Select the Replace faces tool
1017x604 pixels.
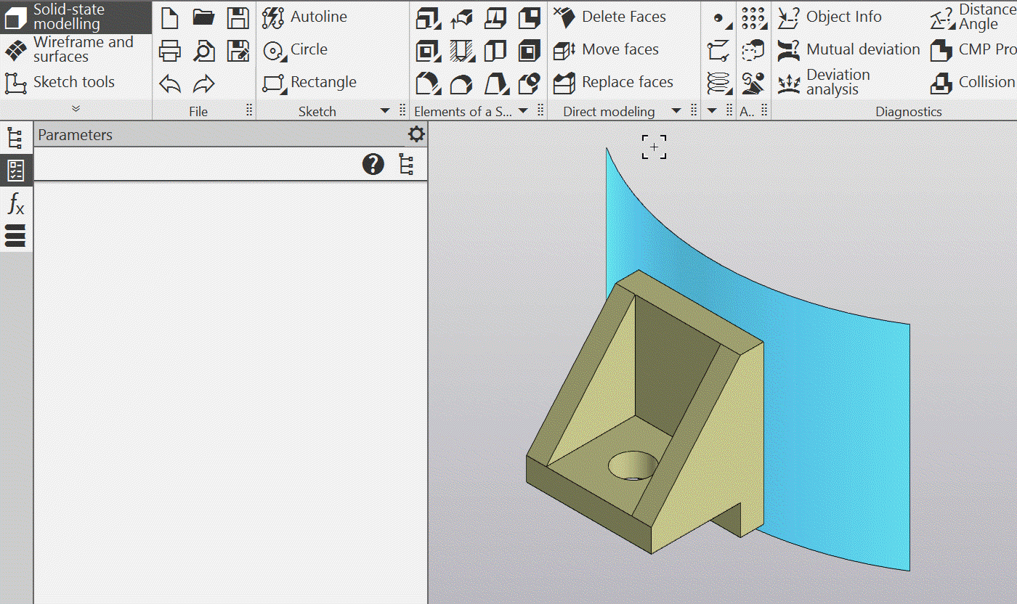[x=614, y=83]
